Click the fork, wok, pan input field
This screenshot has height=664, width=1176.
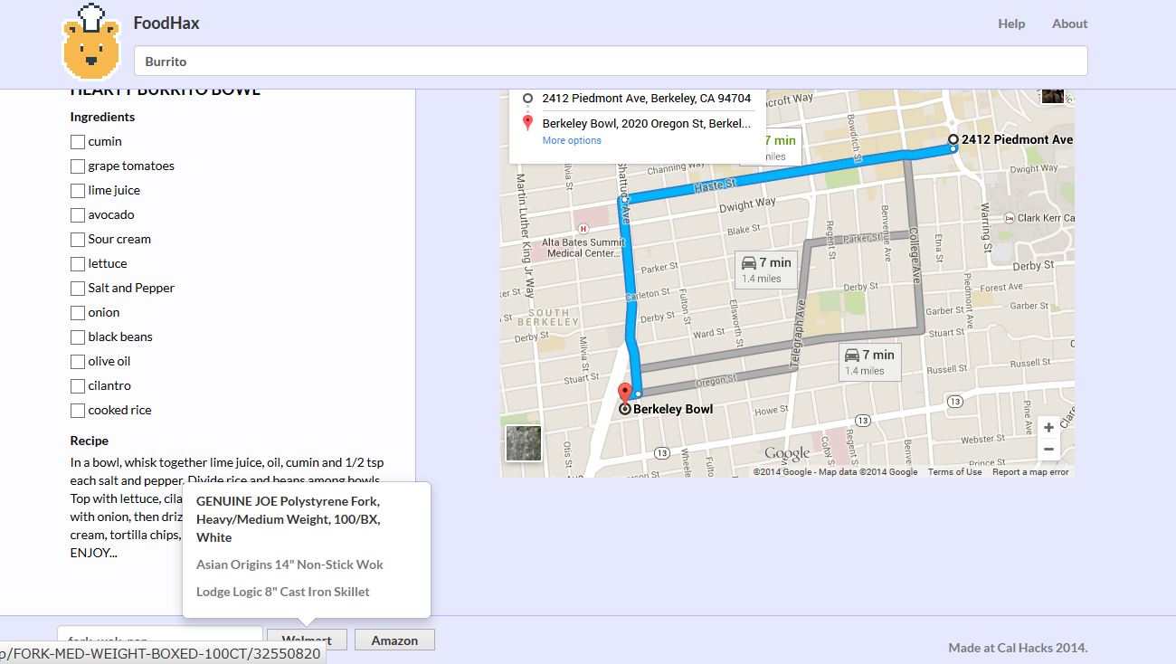[160, 639]
